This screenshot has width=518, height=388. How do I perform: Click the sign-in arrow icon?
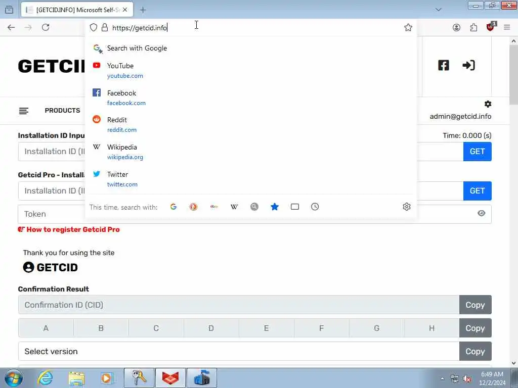pos(469,65)
